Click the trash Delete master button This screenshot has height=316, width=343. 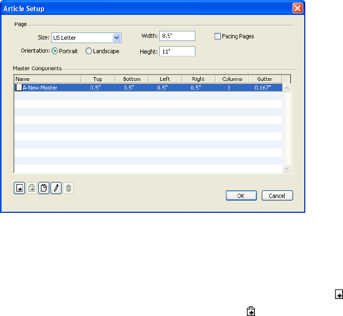68,188
